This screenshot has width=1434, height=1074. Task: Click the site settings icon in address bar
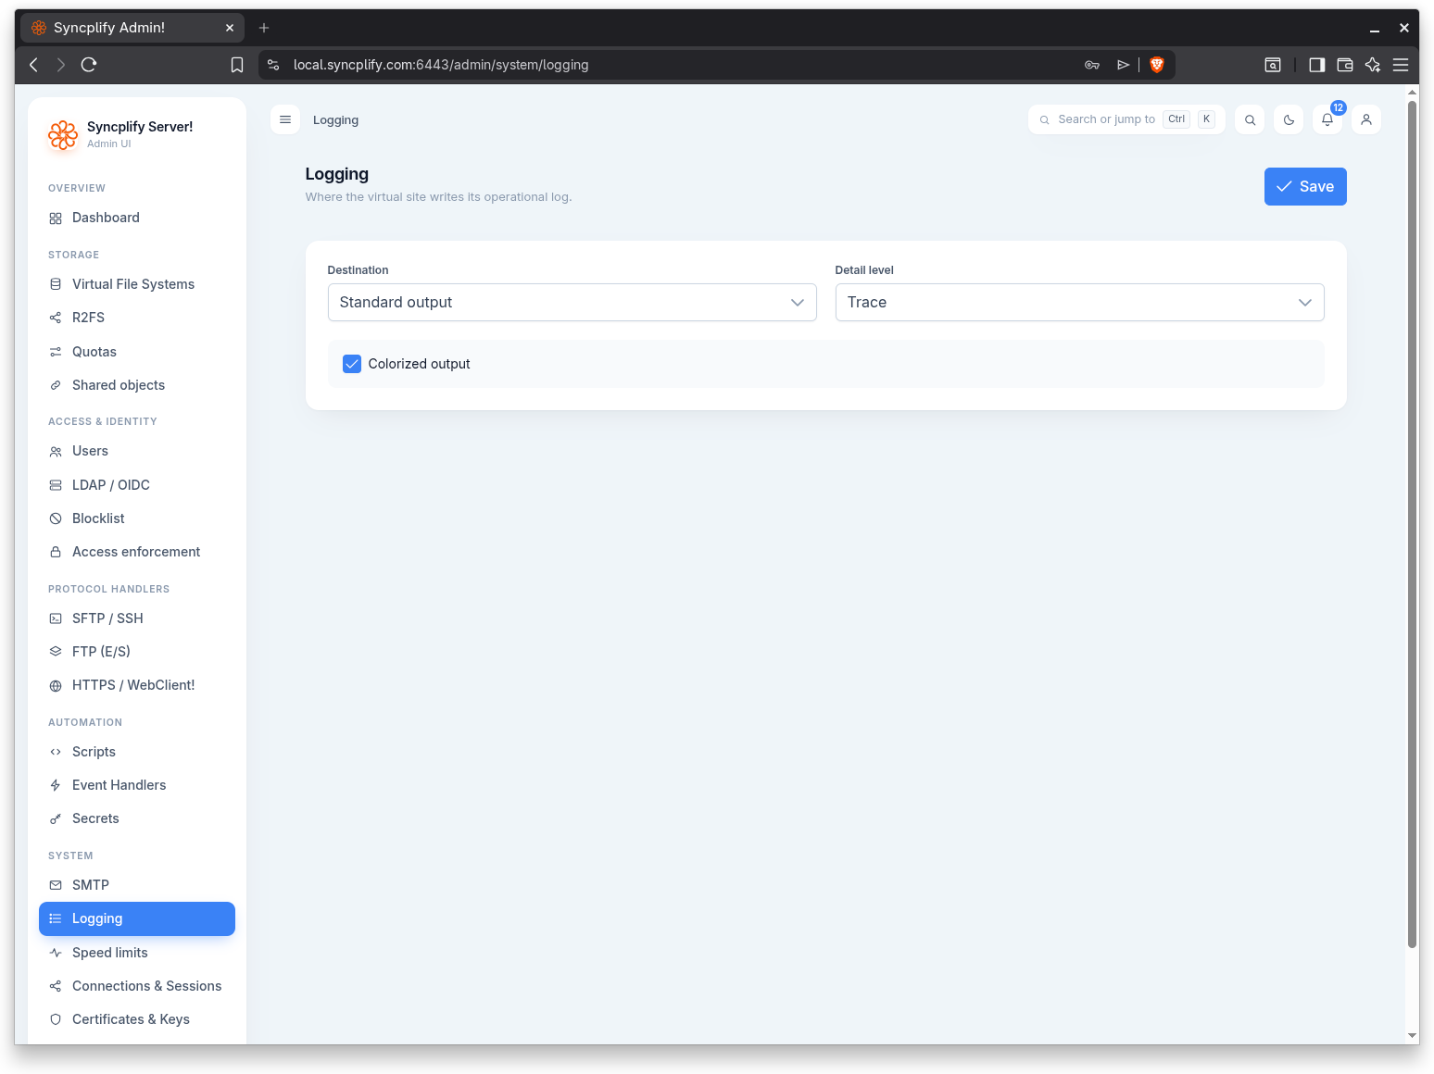(x=273, y=65)
